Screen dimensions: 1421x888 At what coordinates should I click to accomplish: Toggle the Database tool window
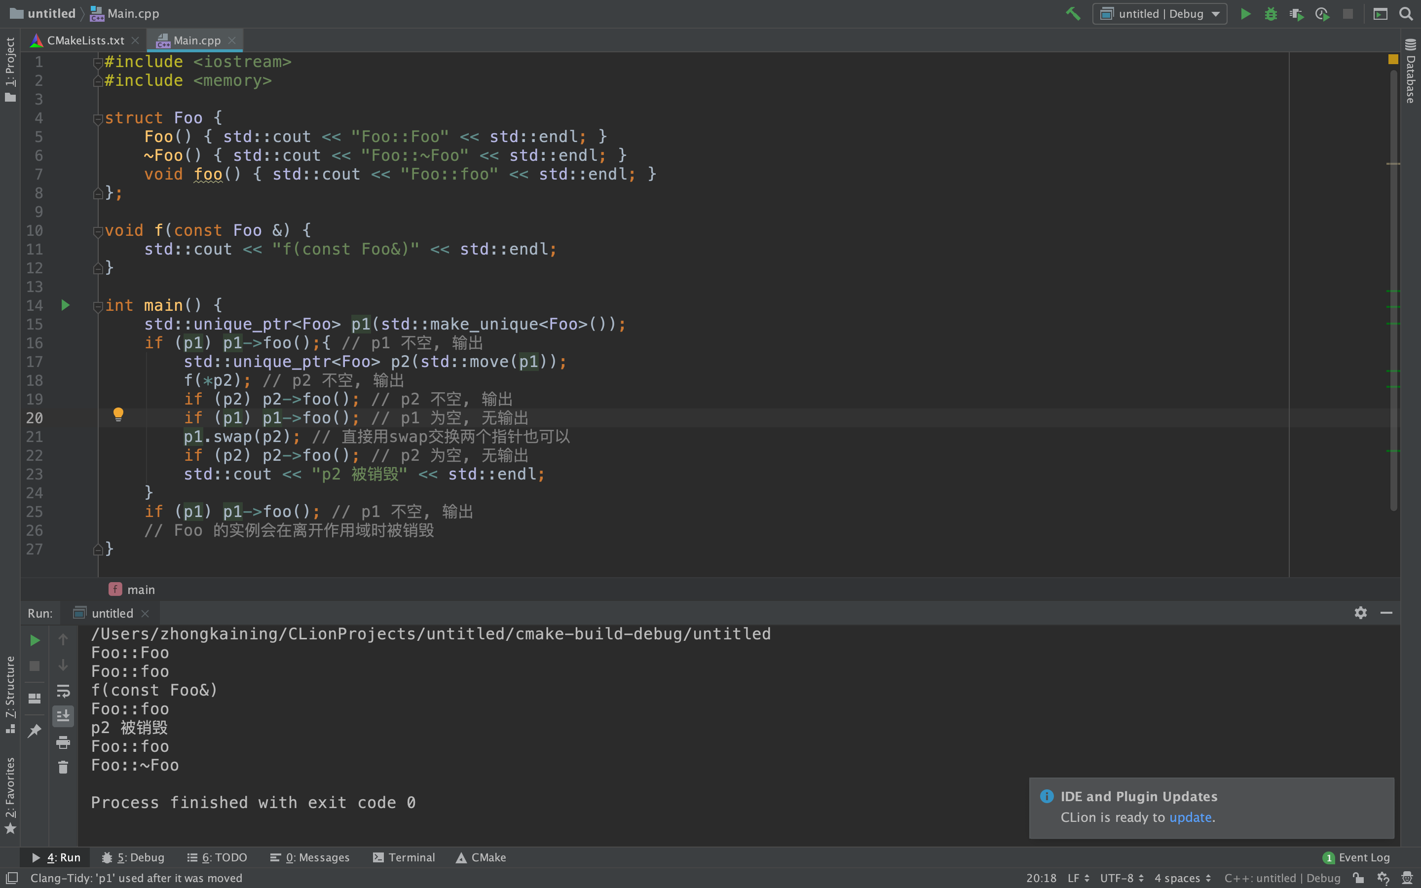(1411, 71)
